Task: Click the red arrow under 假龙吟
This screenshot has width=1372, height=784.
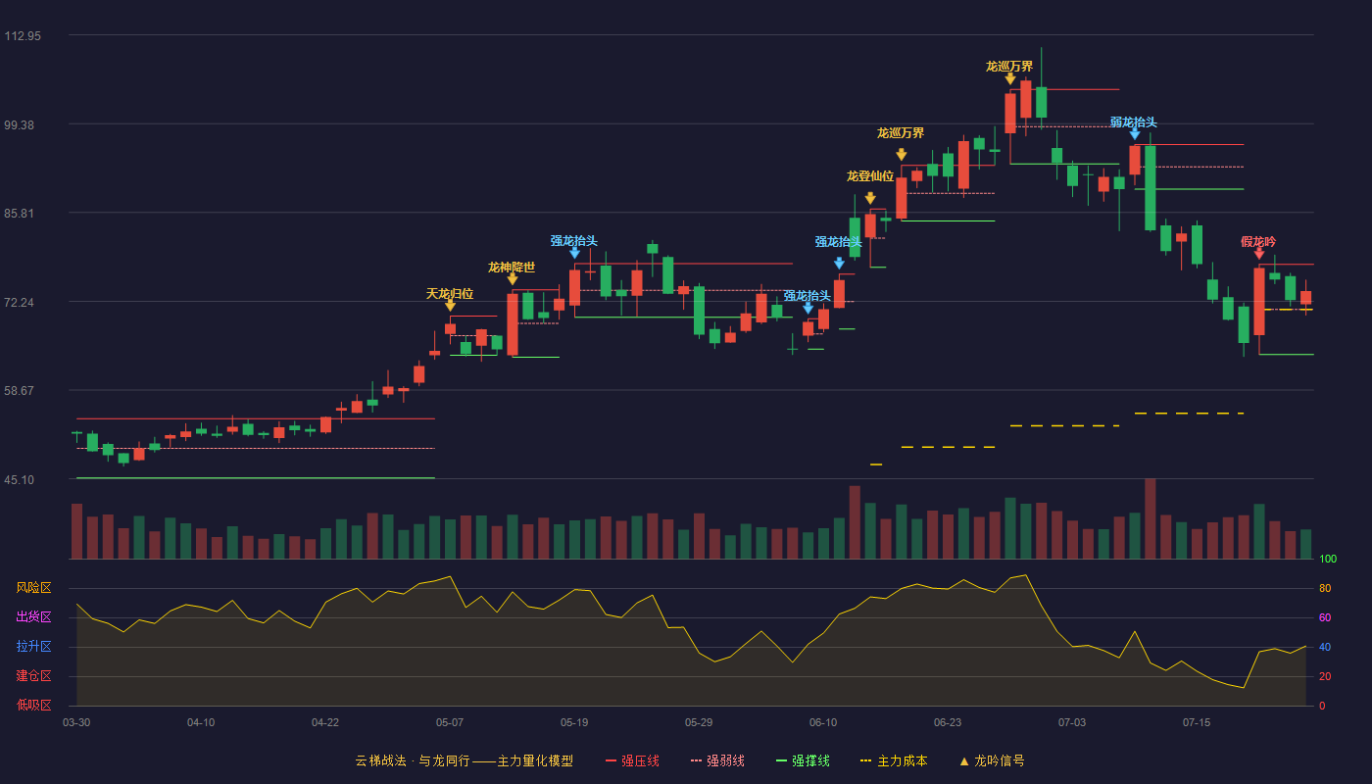Action: (x=1259, y=253)
